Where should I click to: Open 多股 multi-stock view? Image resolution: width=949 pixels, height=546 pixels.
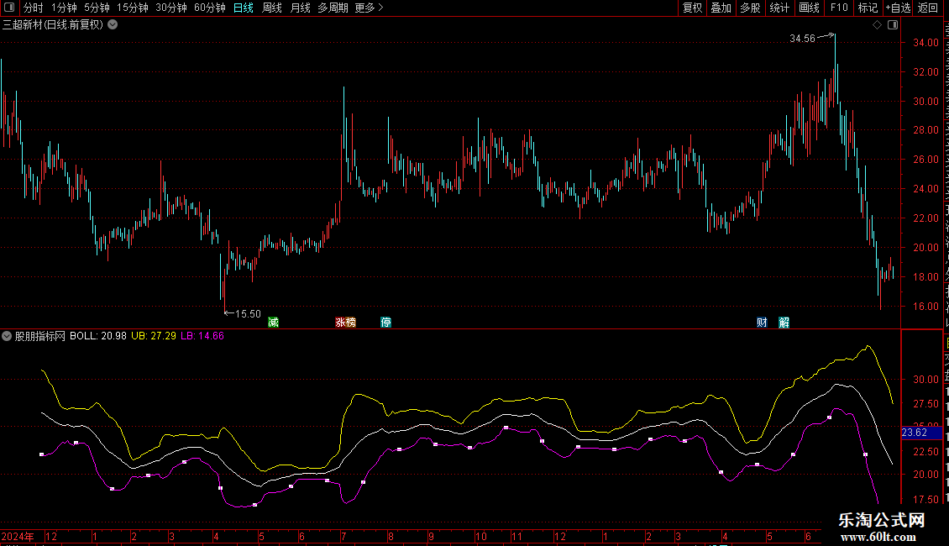click(x=751, y=8)
